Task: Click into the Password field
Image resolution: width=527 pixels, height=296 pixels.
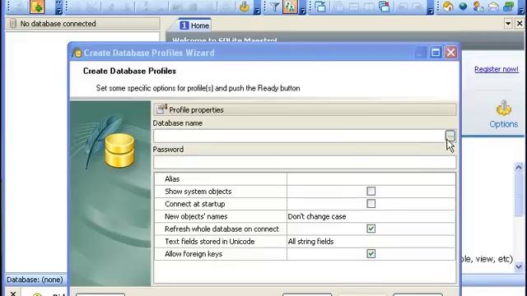Action: pyautogui.click(x=305, y=163)
